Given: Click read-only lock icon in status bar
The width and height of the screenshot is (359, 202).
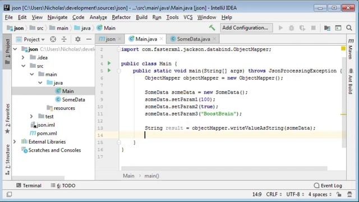Looking at the screenshot, I should pos(339,195).
